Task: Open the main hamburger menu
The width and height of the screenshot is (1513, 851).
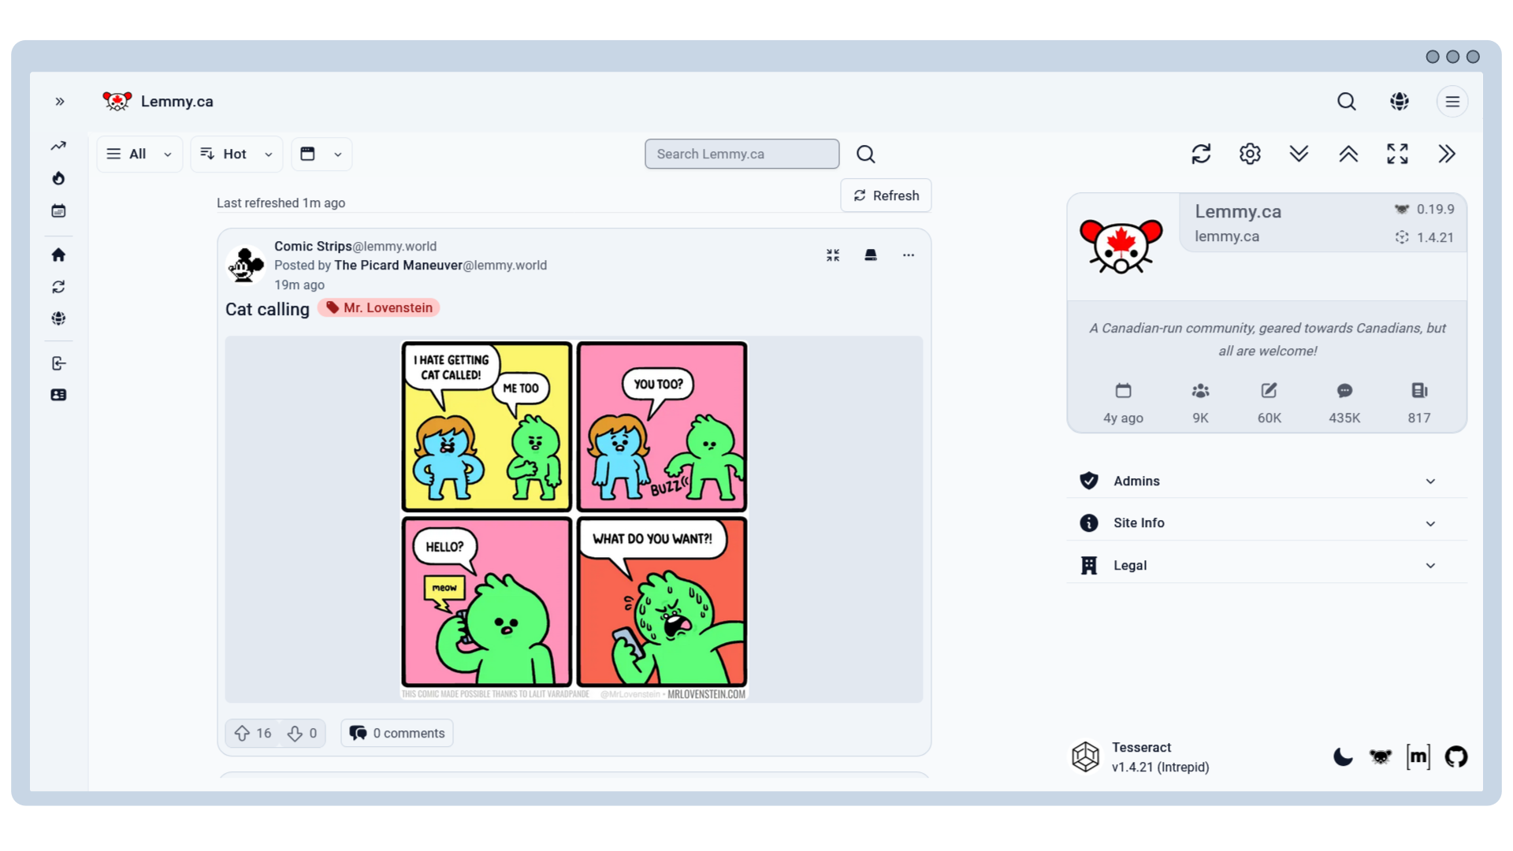Action: 1452,101
